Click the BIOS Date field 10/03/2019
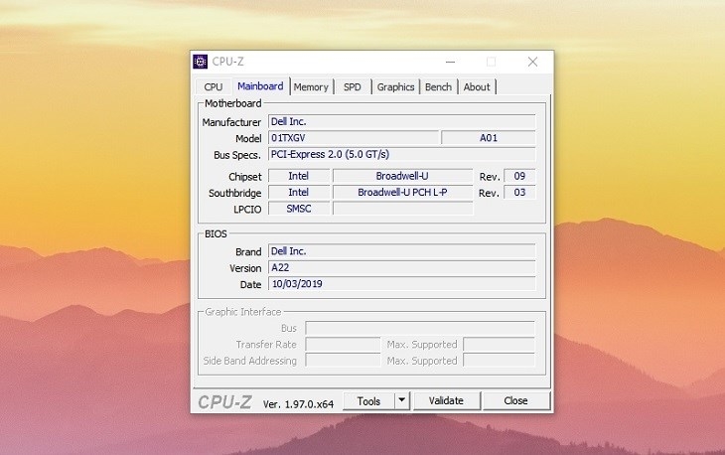725x455 pixels. point(401,284)
